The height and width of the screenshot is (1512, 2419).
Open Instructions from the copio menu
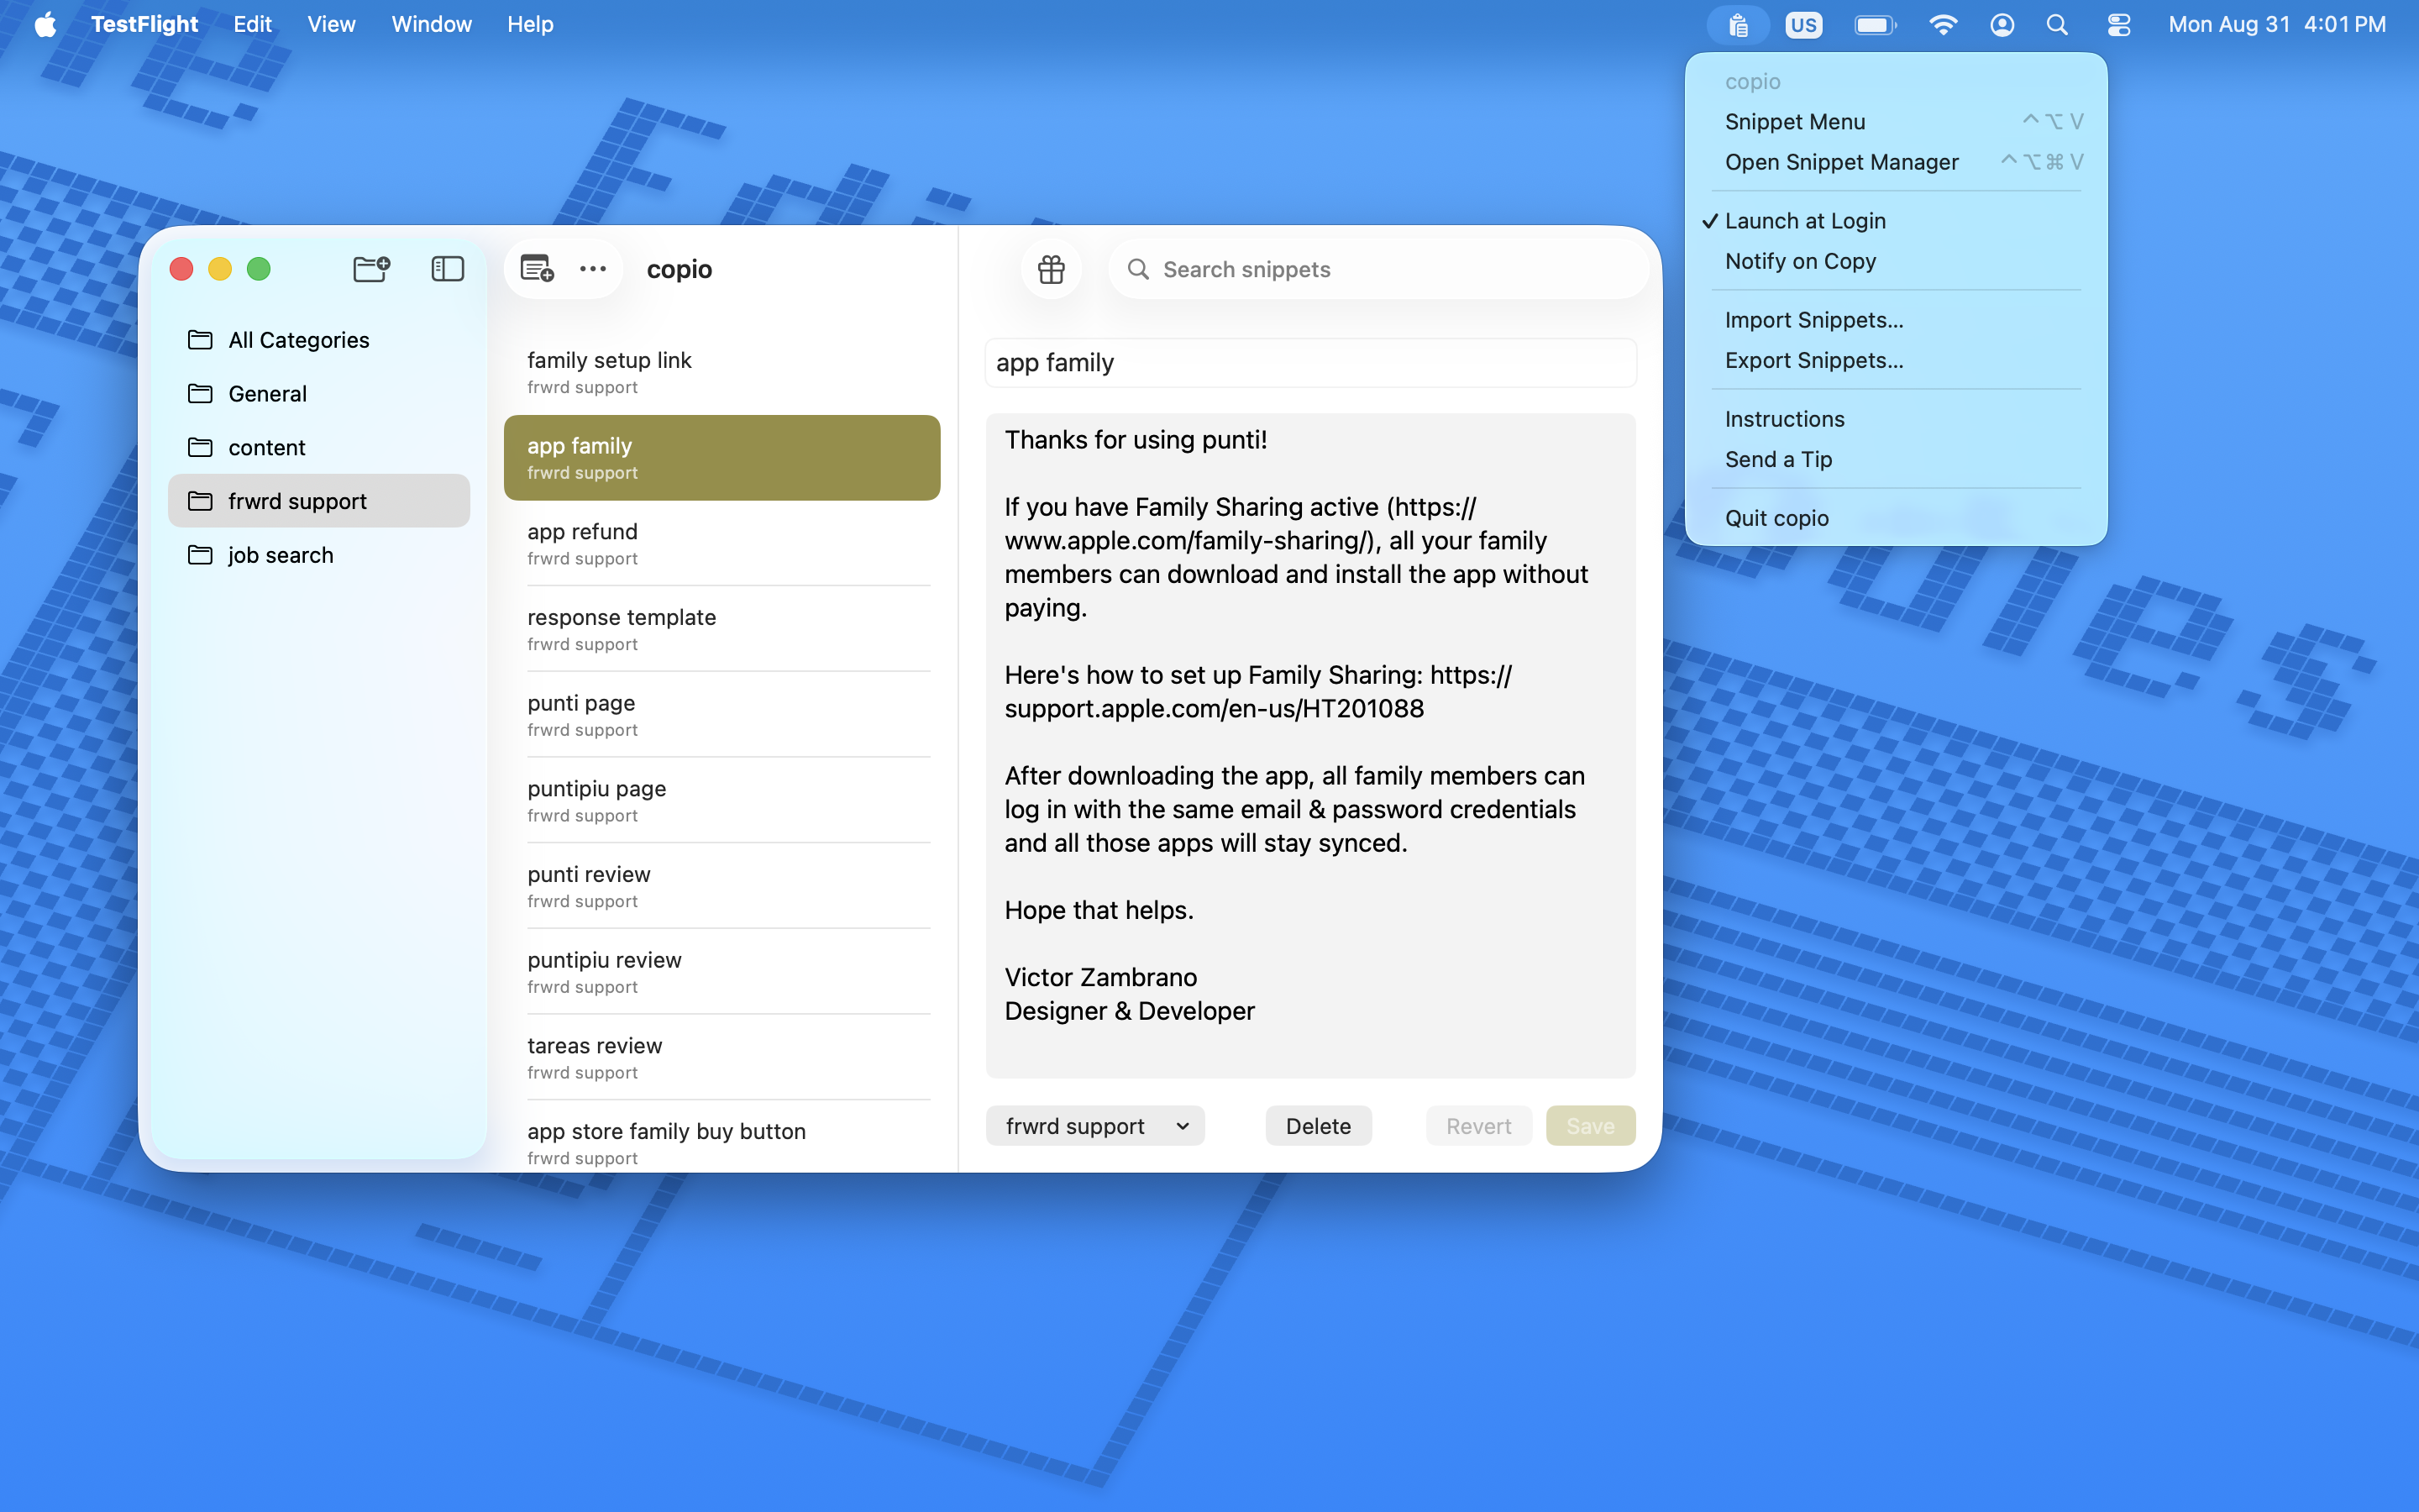(x=1895, y=419)
